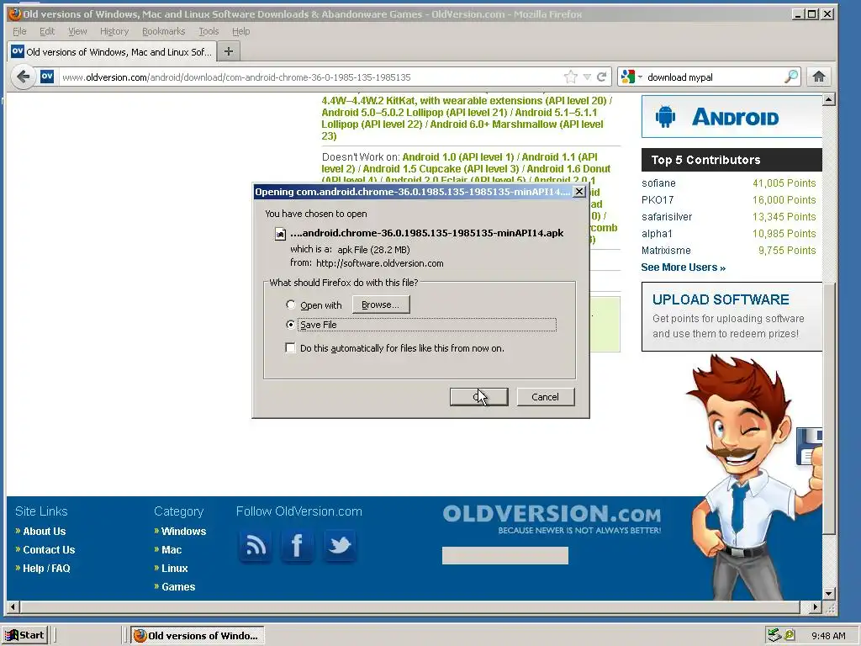Viewport: 861px width, 646px height.
Task: Open the Linux category link
Action: [175, 569]
